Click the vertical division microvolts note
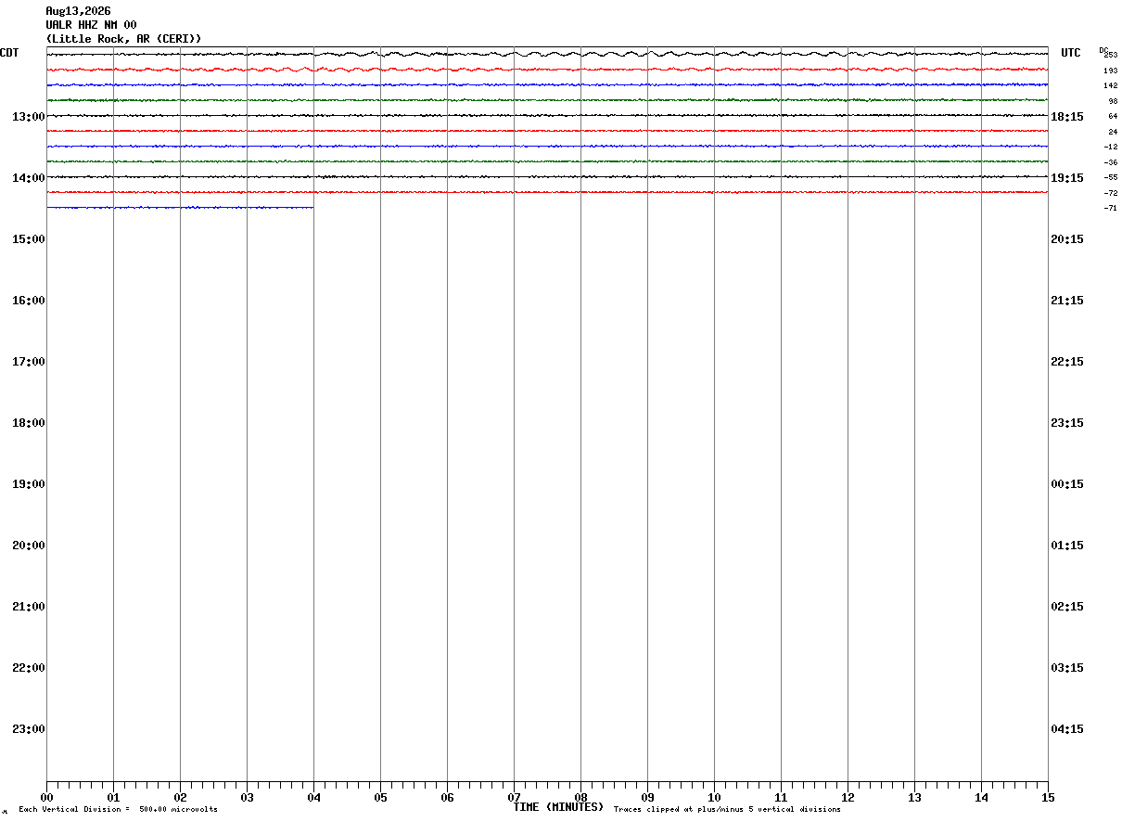 point(119,810)
